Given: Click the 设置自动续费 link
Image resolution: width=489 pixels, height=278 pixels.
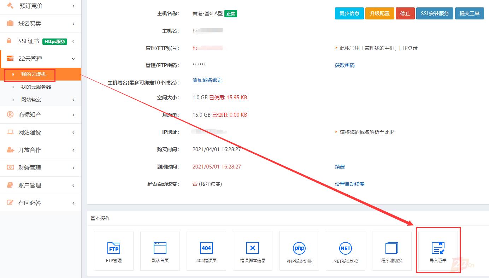Looking at the screenshot, I should pyautogui.click(x=350, y=184).
